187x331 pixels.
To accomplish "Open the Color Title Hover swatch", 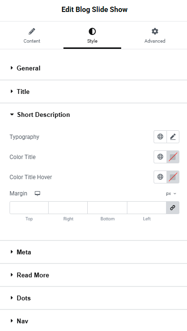I will coord(173,177).
